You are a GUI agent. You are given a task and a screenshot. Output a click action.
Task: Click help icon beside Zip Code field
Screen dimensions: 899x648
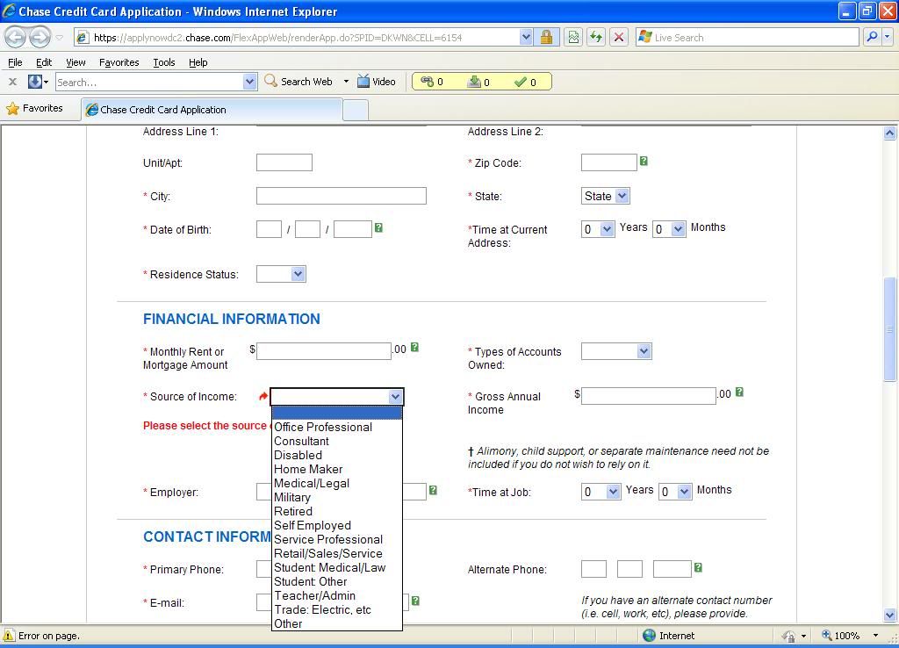click(644, 161)
